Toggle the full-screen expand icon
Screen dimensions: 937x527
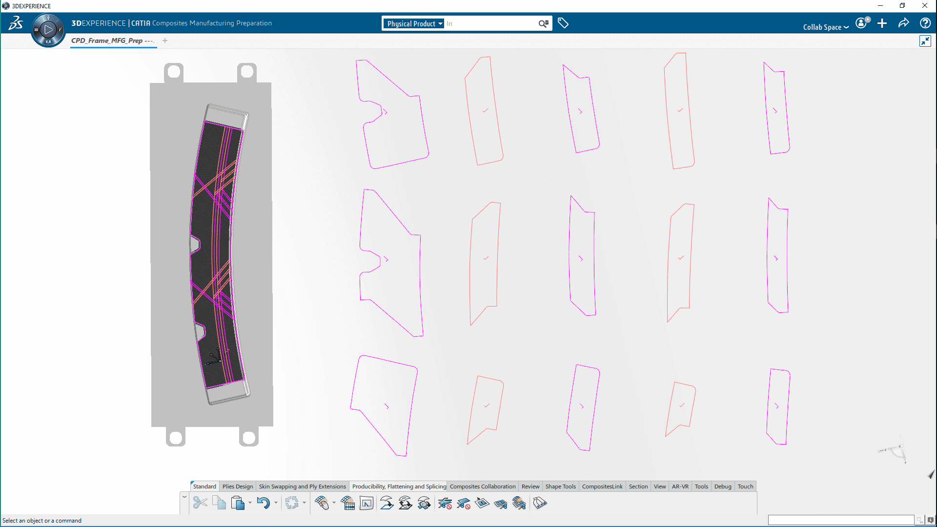tap(925, 41)
